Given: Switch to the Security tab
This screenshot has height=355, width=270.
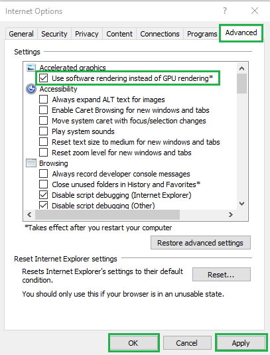Looking at the screenshot, I should [54, 34].
